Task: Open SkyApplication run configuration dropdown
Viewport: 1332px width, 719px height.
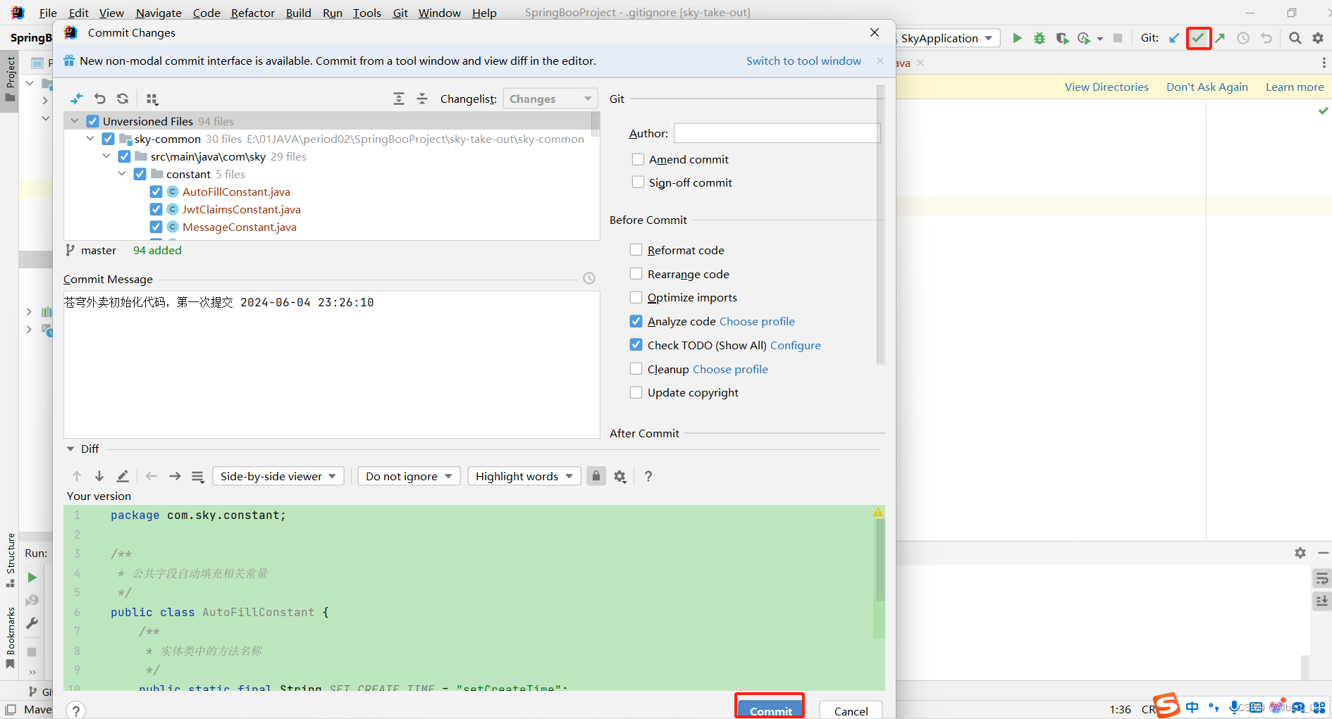Action: (948, 38)
